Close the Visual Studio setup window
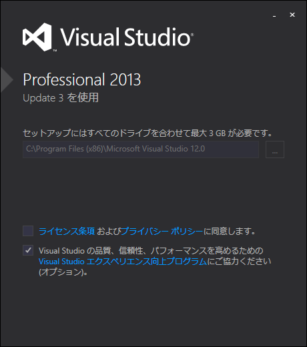307x347 pixels. coord(292,15)
